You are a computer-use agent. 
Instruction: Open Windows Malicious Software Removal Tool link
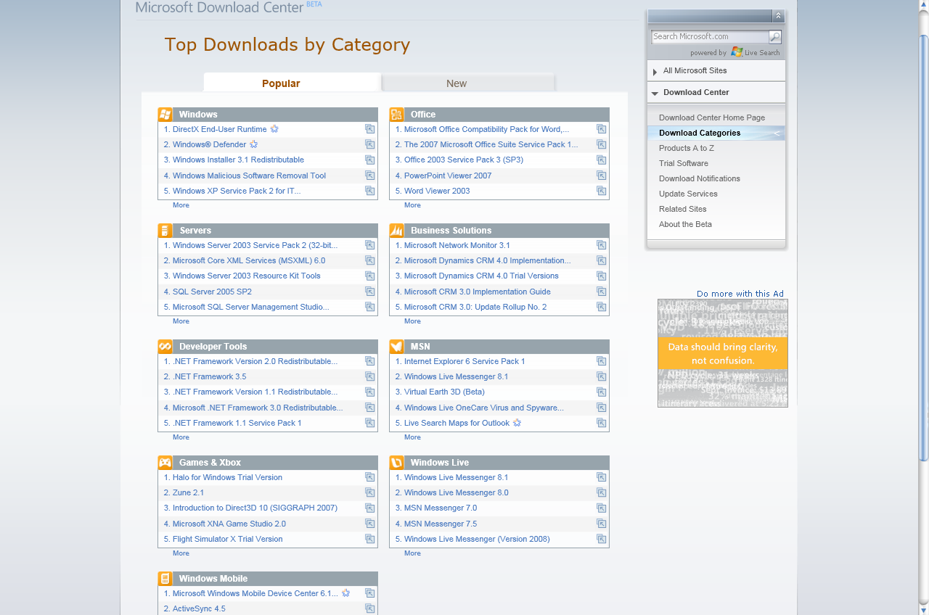249,176
